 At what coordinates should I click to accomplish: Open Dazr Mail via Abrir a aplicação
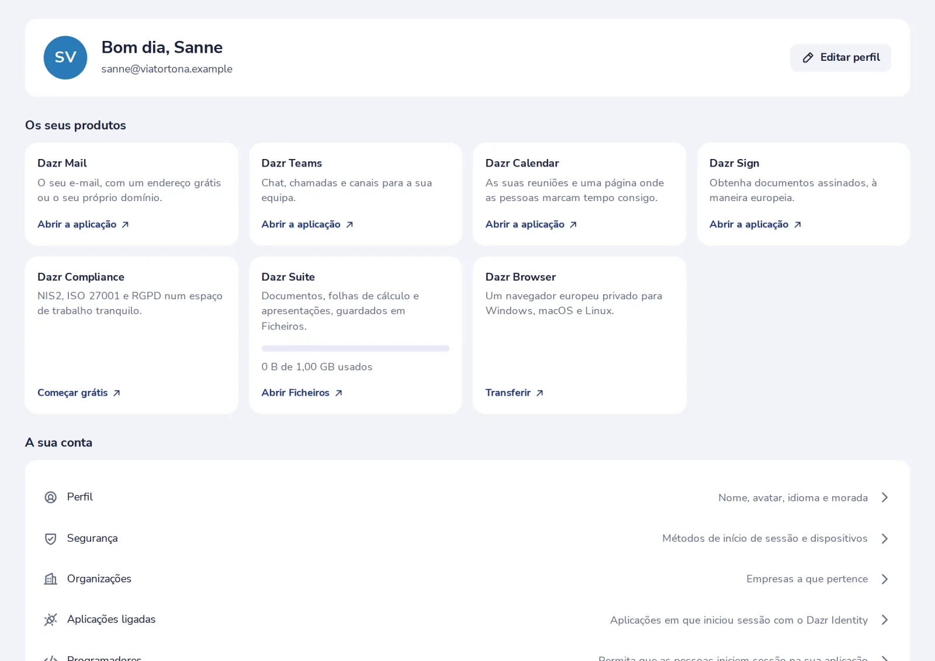83,224
